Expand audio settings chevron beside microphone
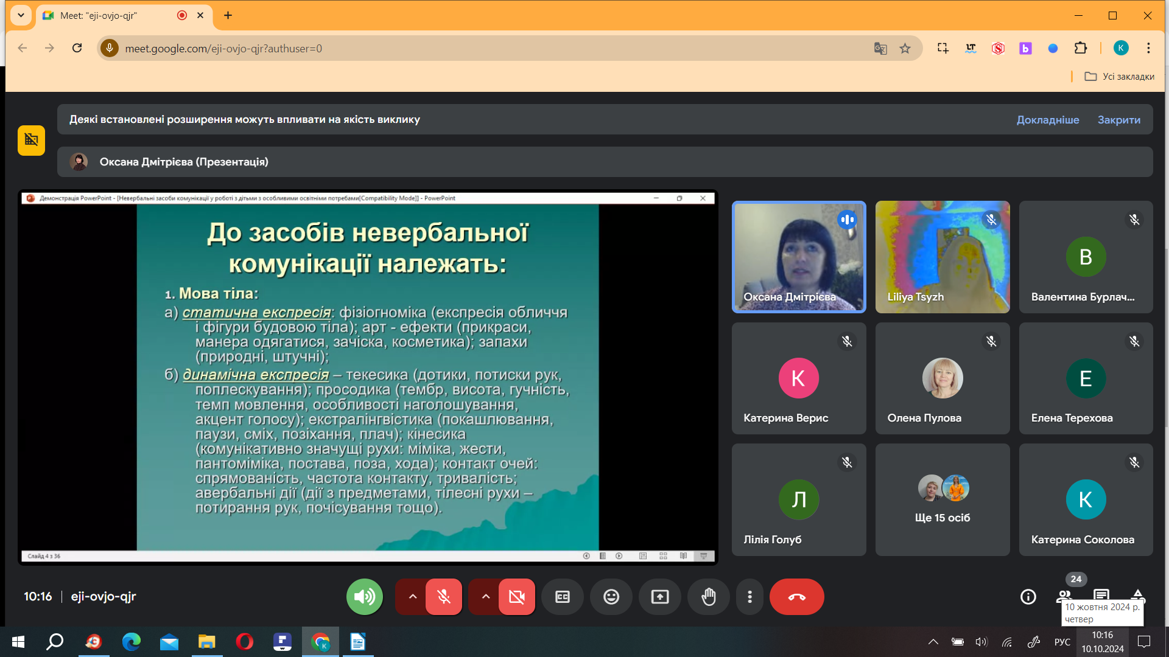The image size is (1169, 657). point(412,597)
